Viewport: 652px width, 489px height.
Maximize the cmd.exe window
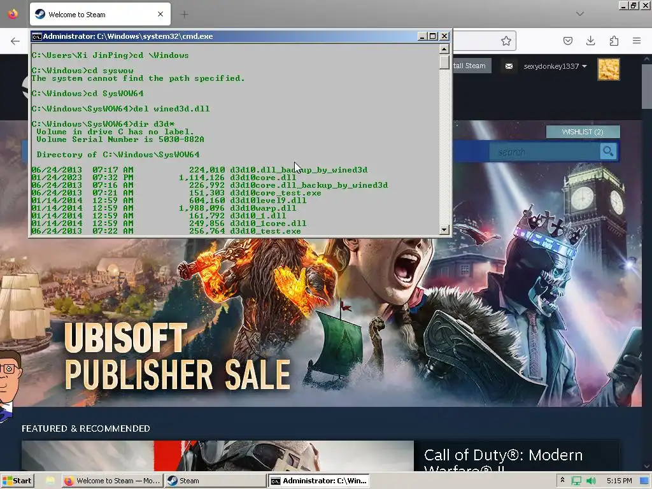click(x=433, y=36)
